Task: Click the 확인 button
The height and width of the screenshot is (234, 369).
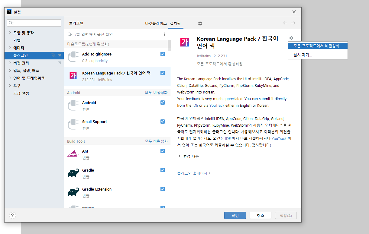Action: 235,215
